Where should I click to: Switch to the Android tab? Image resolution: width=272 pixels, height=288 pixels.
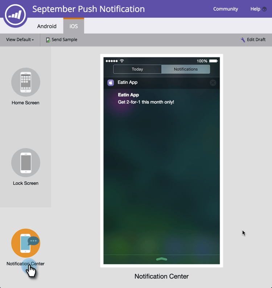47,26
